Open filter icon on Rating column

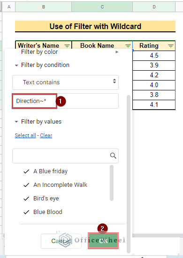coord(171,46)
